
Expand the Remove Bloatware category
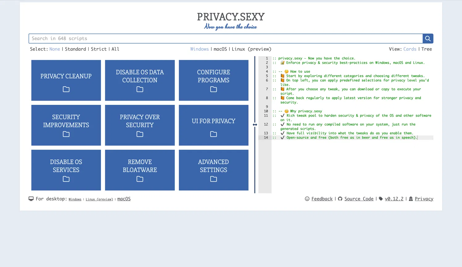[x=140, y=170]
